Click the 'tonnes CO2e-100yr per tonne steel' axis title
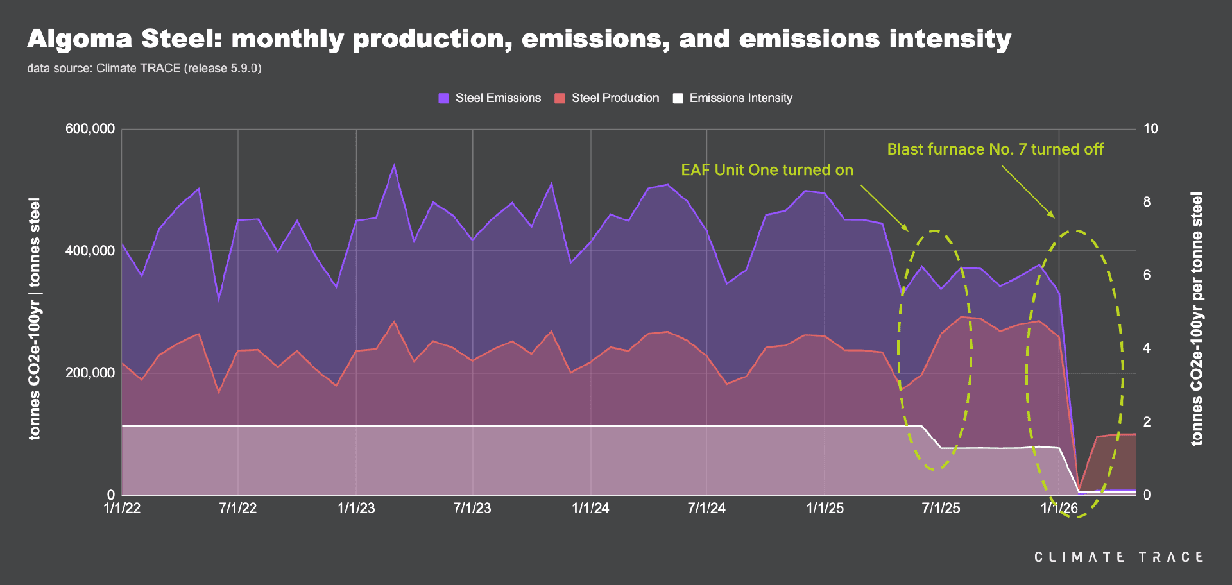Image resolution: width=1232 pixels, height=585 pixels. click(x=1197, y=319)
